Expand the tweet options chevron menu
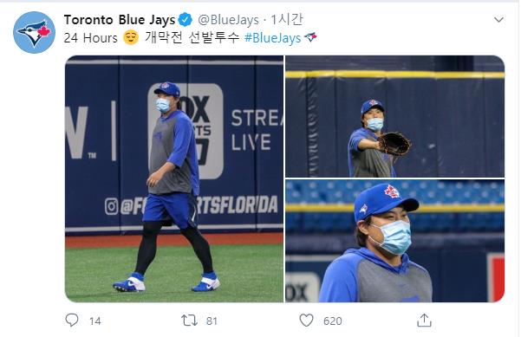Screen dimensions: 521x337 pyautogui.click(x=498, y=20)
